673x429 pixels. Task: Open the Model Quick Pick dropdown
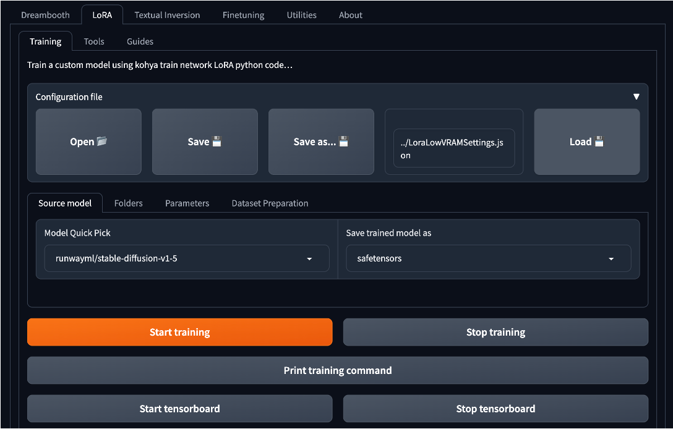tap(186, 258)
